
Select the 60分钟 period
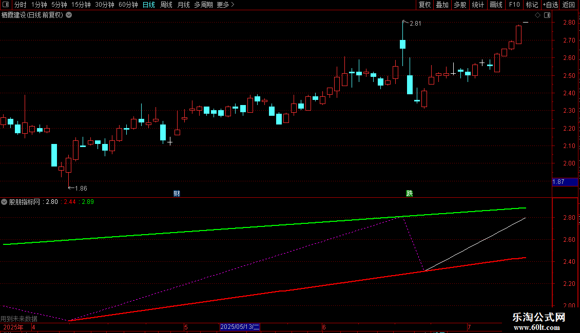128,5
